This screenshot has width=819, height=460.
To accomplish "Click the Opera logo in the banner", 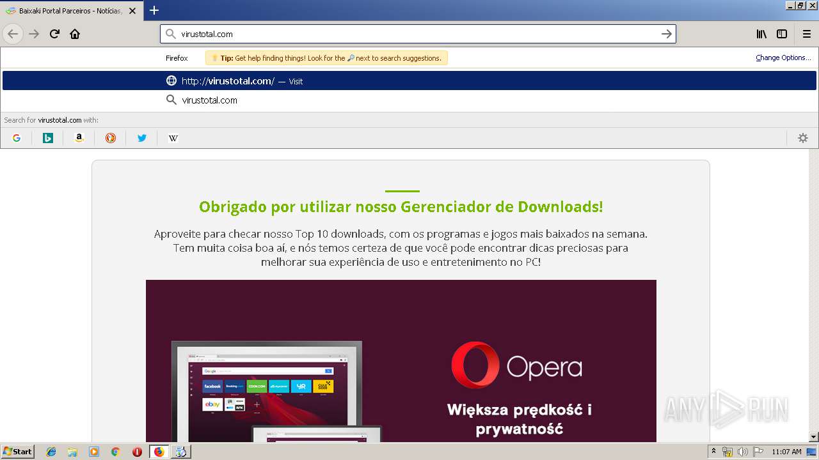I will pos(516,366).
